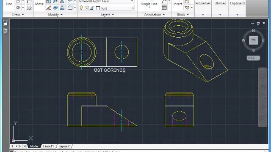Click W on the ViewCube compass
271x152 pixels.
pyautogui.click(x=243, y=41)
